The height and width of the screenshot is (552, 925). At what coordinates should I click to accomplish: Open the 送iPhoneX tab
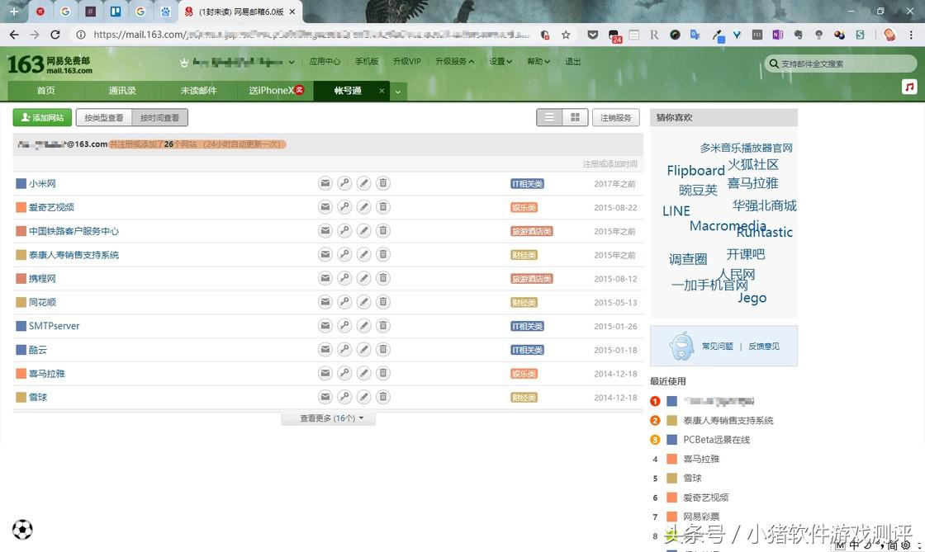click(276, 90)
